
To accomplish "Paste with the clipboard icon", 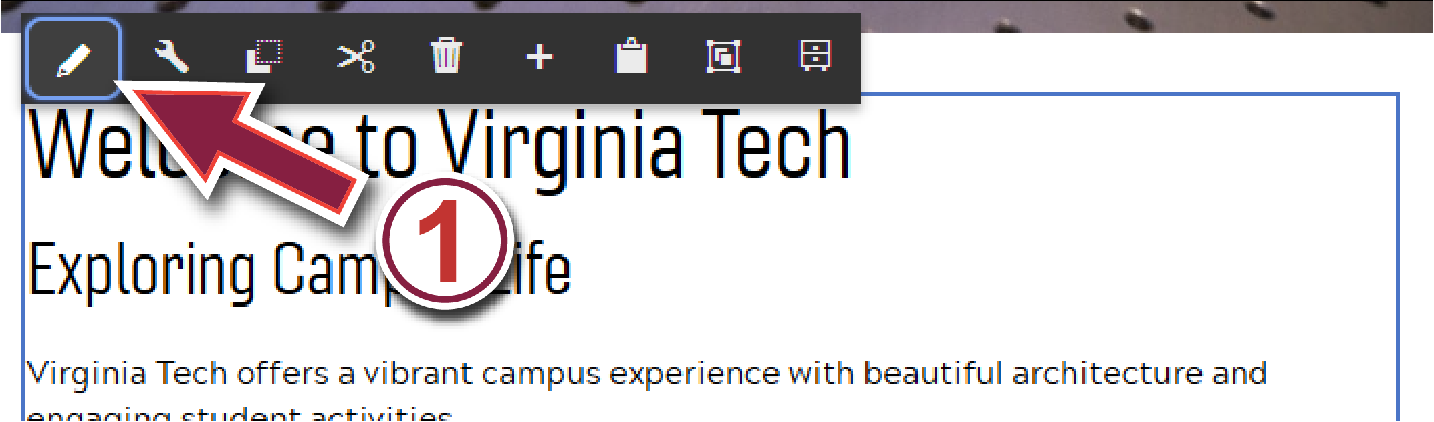I will coord(631,56).
